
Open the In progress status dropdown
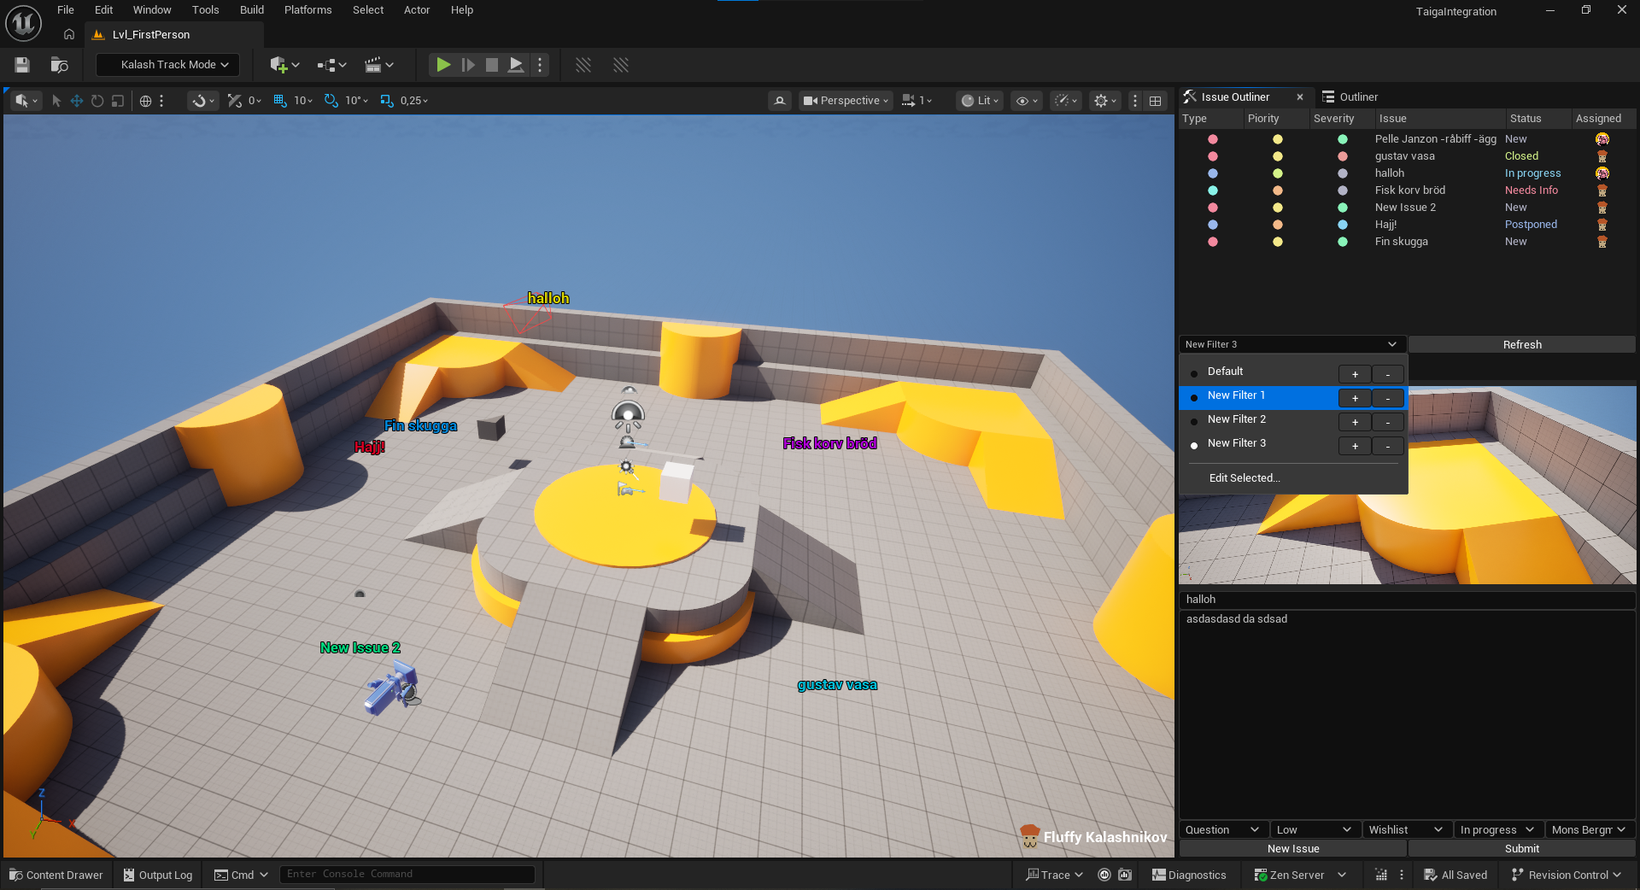click(x=1496, y=829)
